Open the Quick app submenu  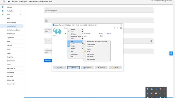(x=75, y=34)
